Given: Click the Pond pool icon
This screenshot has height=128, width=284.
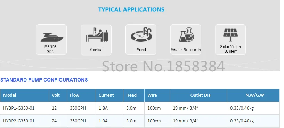Looking at the screenshot, I should pos(141,34).
